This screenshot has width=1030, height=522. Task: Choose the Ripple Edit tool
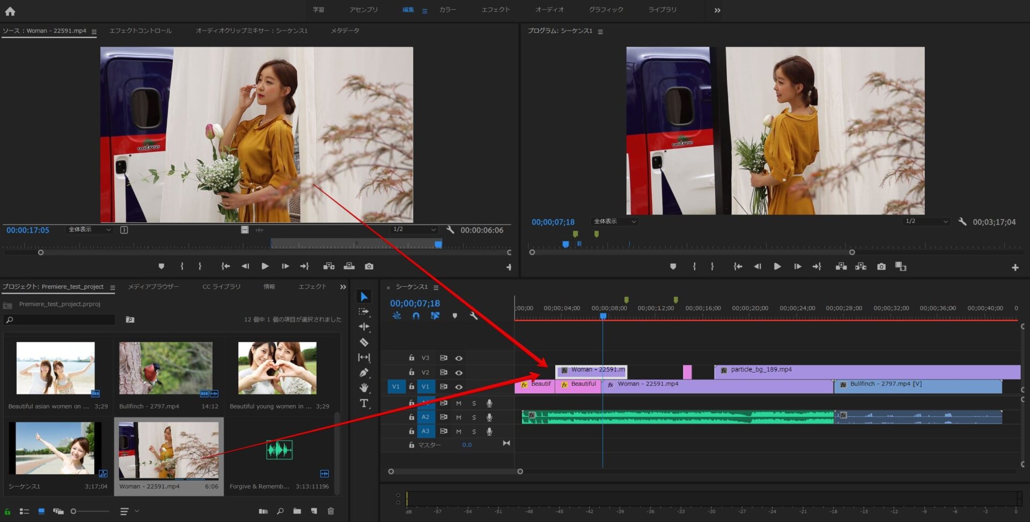pos(364,326)
